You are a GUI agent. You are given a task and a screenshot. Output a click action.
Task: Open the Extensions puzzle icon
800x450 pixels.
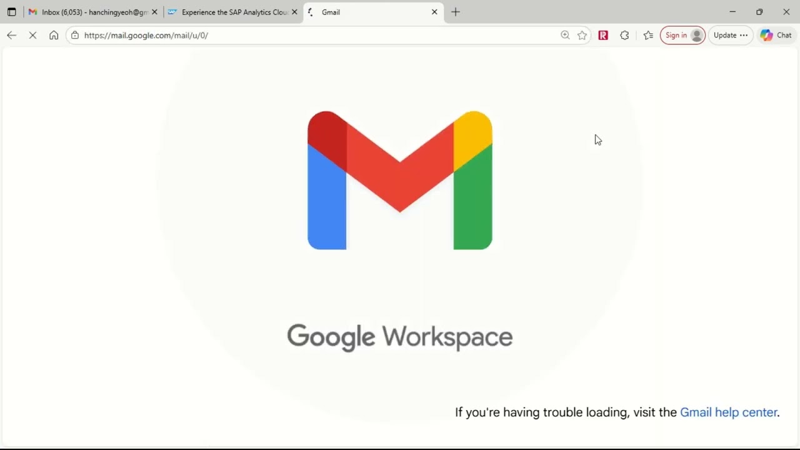pos(624,35)
